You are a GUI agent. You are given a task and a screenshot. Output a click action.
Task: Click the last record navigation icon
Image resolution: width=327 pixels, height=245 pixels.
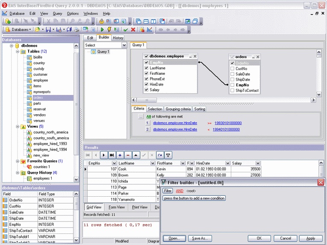click(112, 155)
